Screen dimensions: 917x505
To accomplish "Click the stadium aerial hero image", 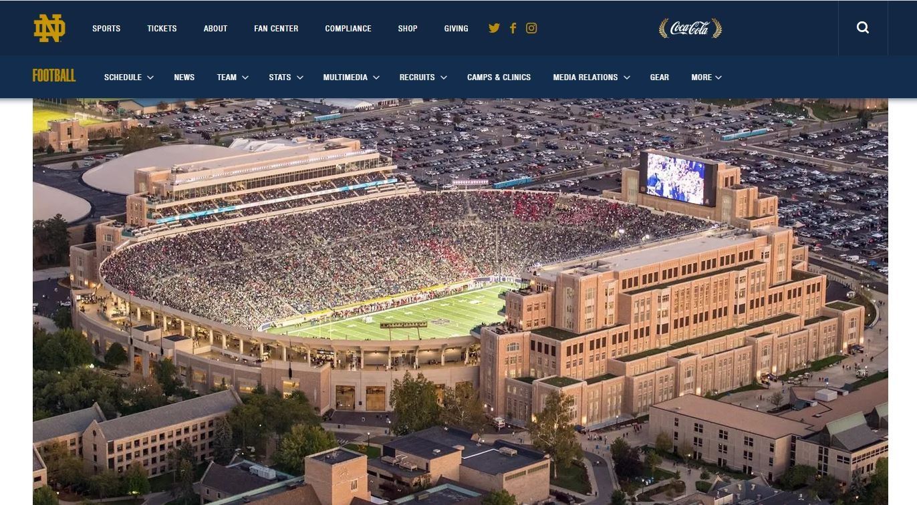I will (x=461, y=302).
